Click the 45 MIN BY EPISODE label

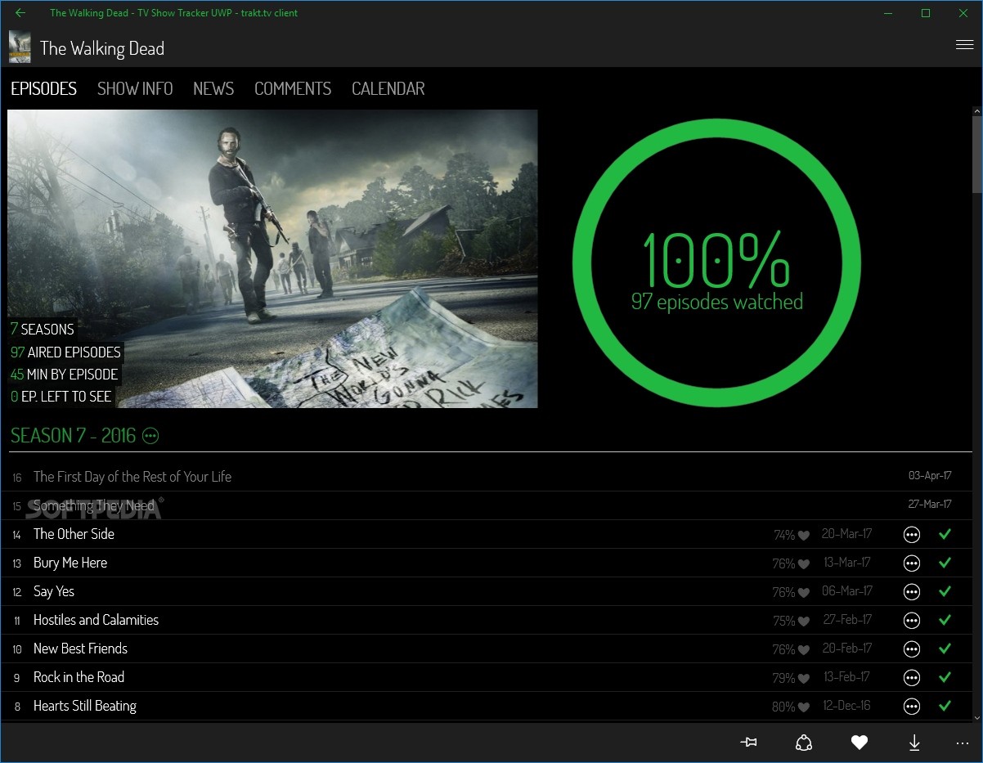[x=64, y=375]
